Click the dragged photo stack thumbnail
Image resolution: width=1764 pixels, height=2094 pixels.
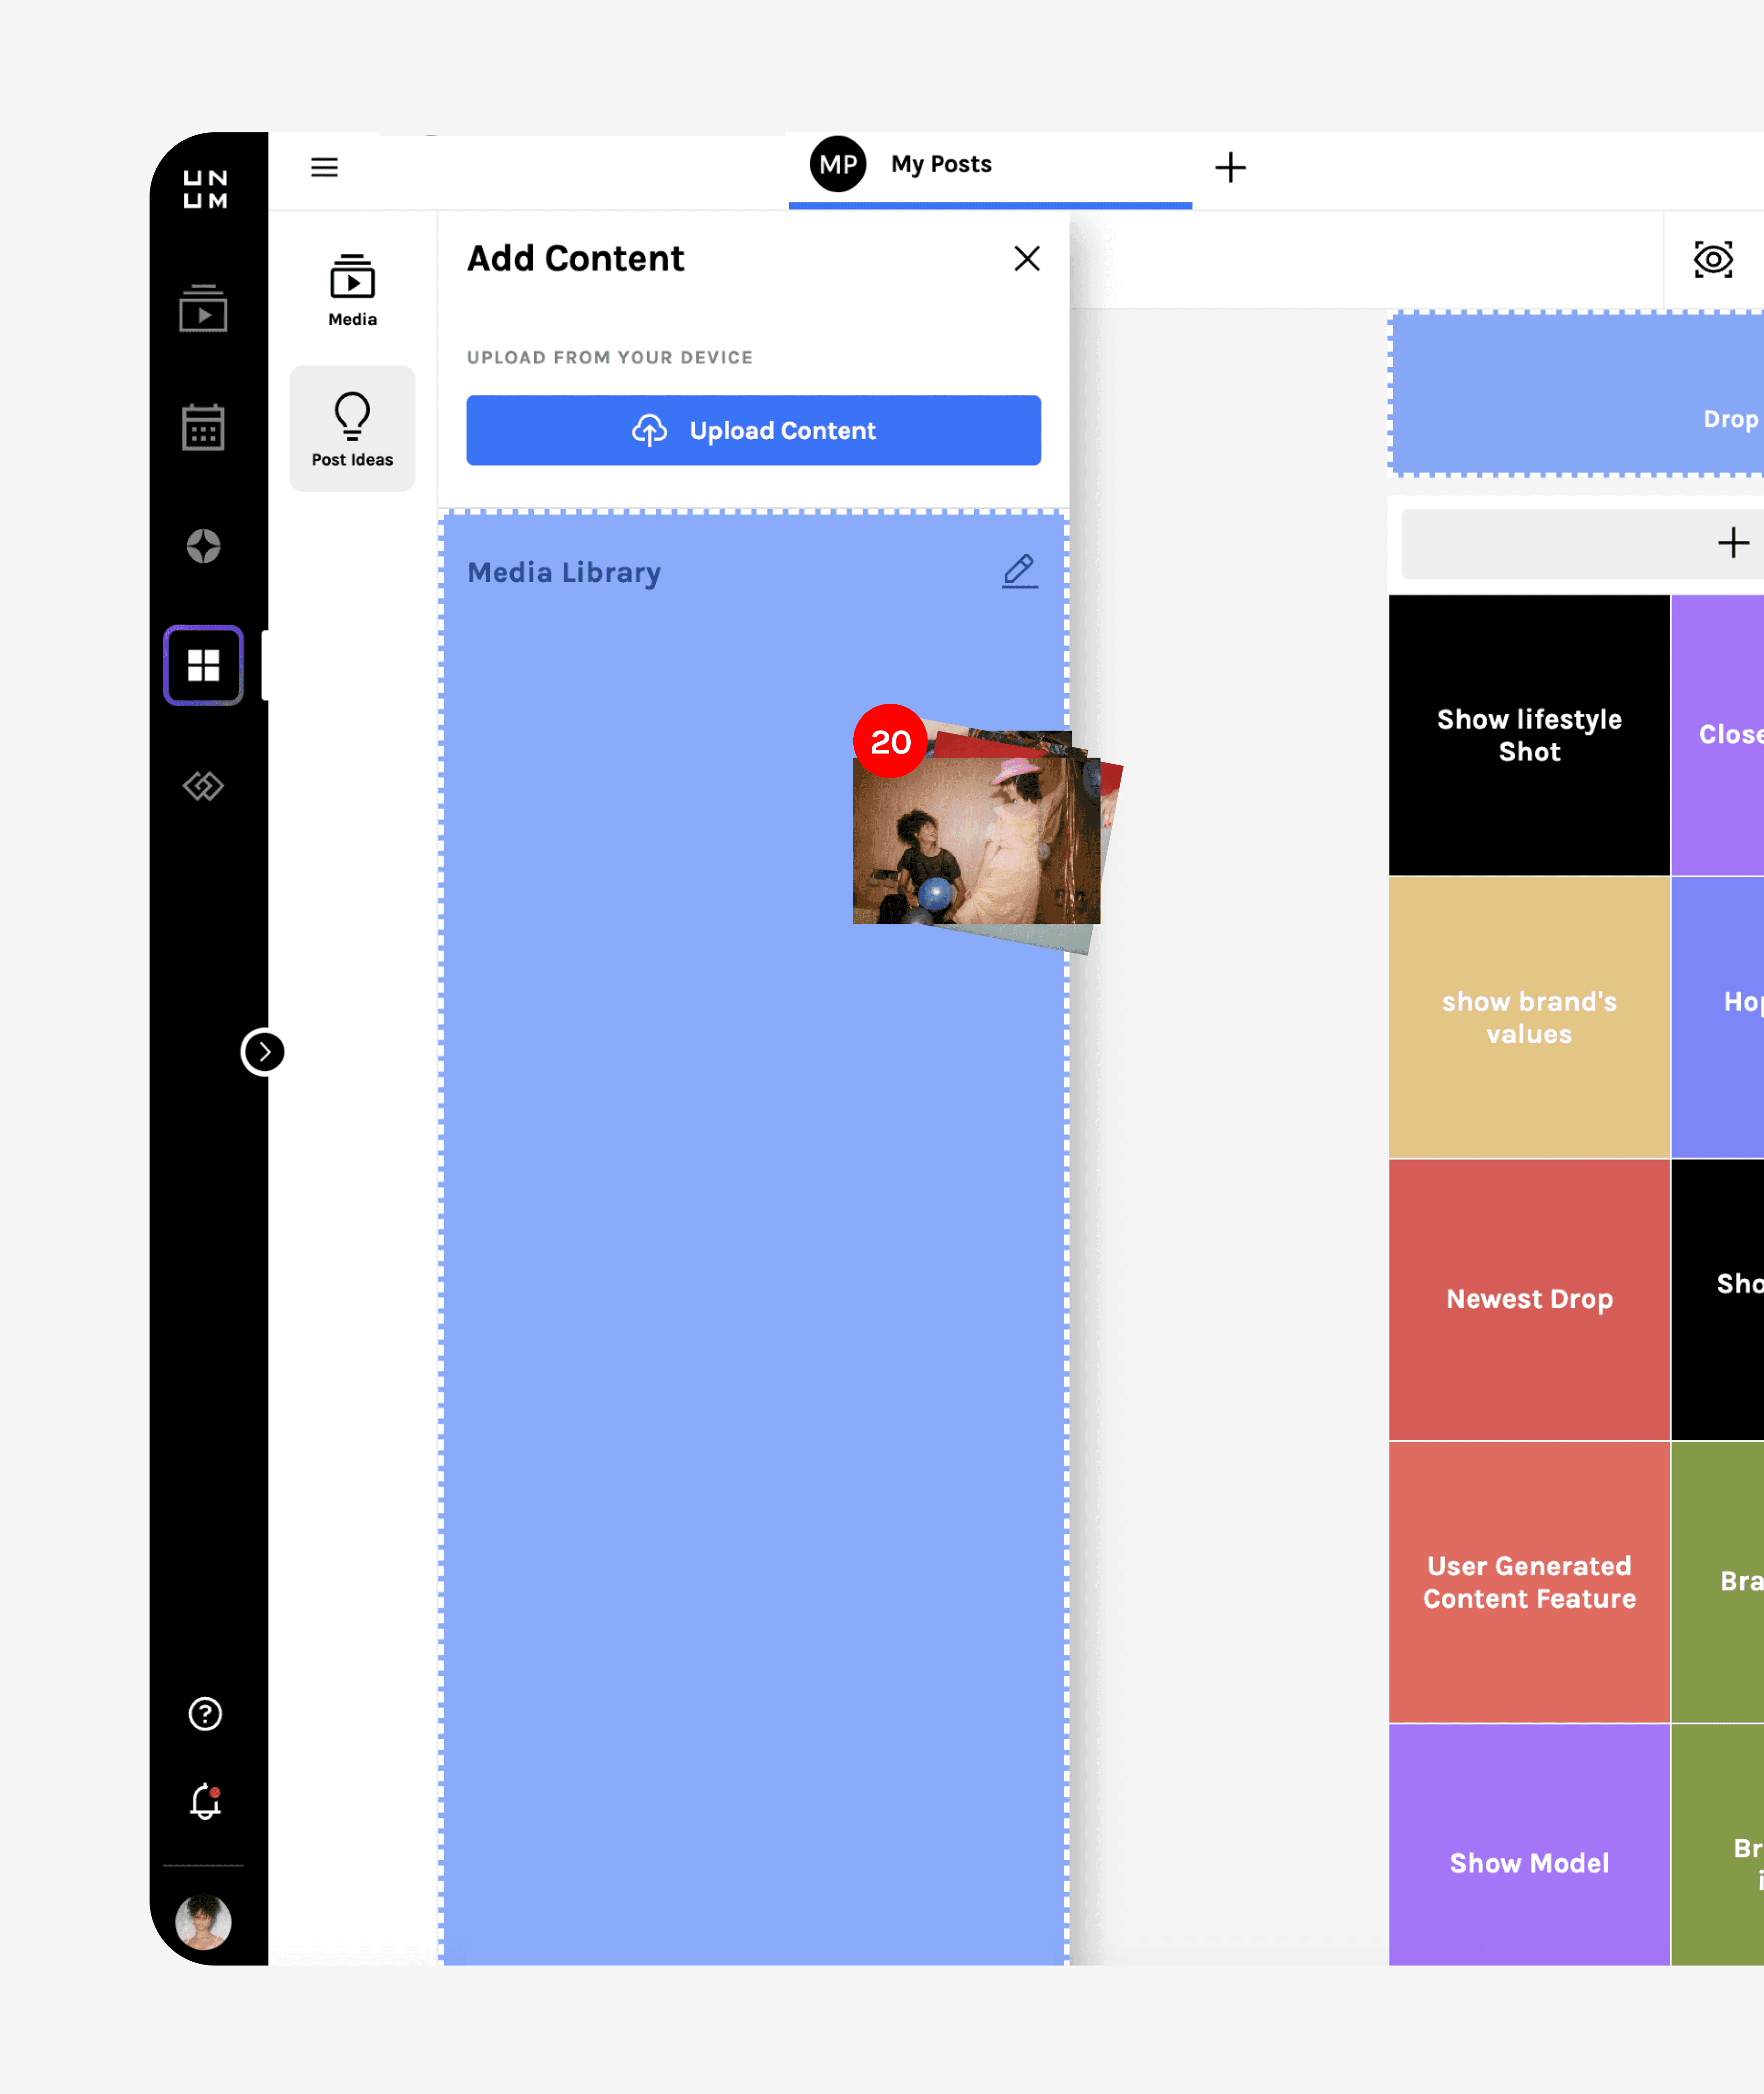tap(976, 840)
